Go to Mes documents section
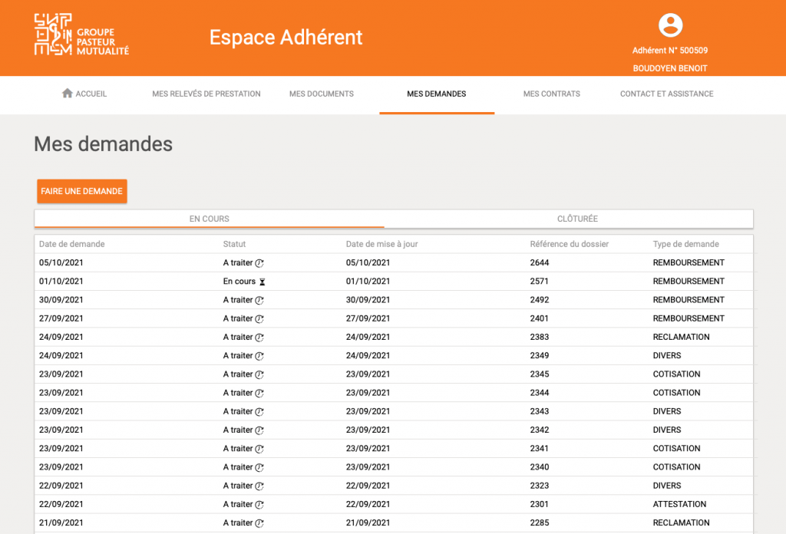 click(321, 94)
